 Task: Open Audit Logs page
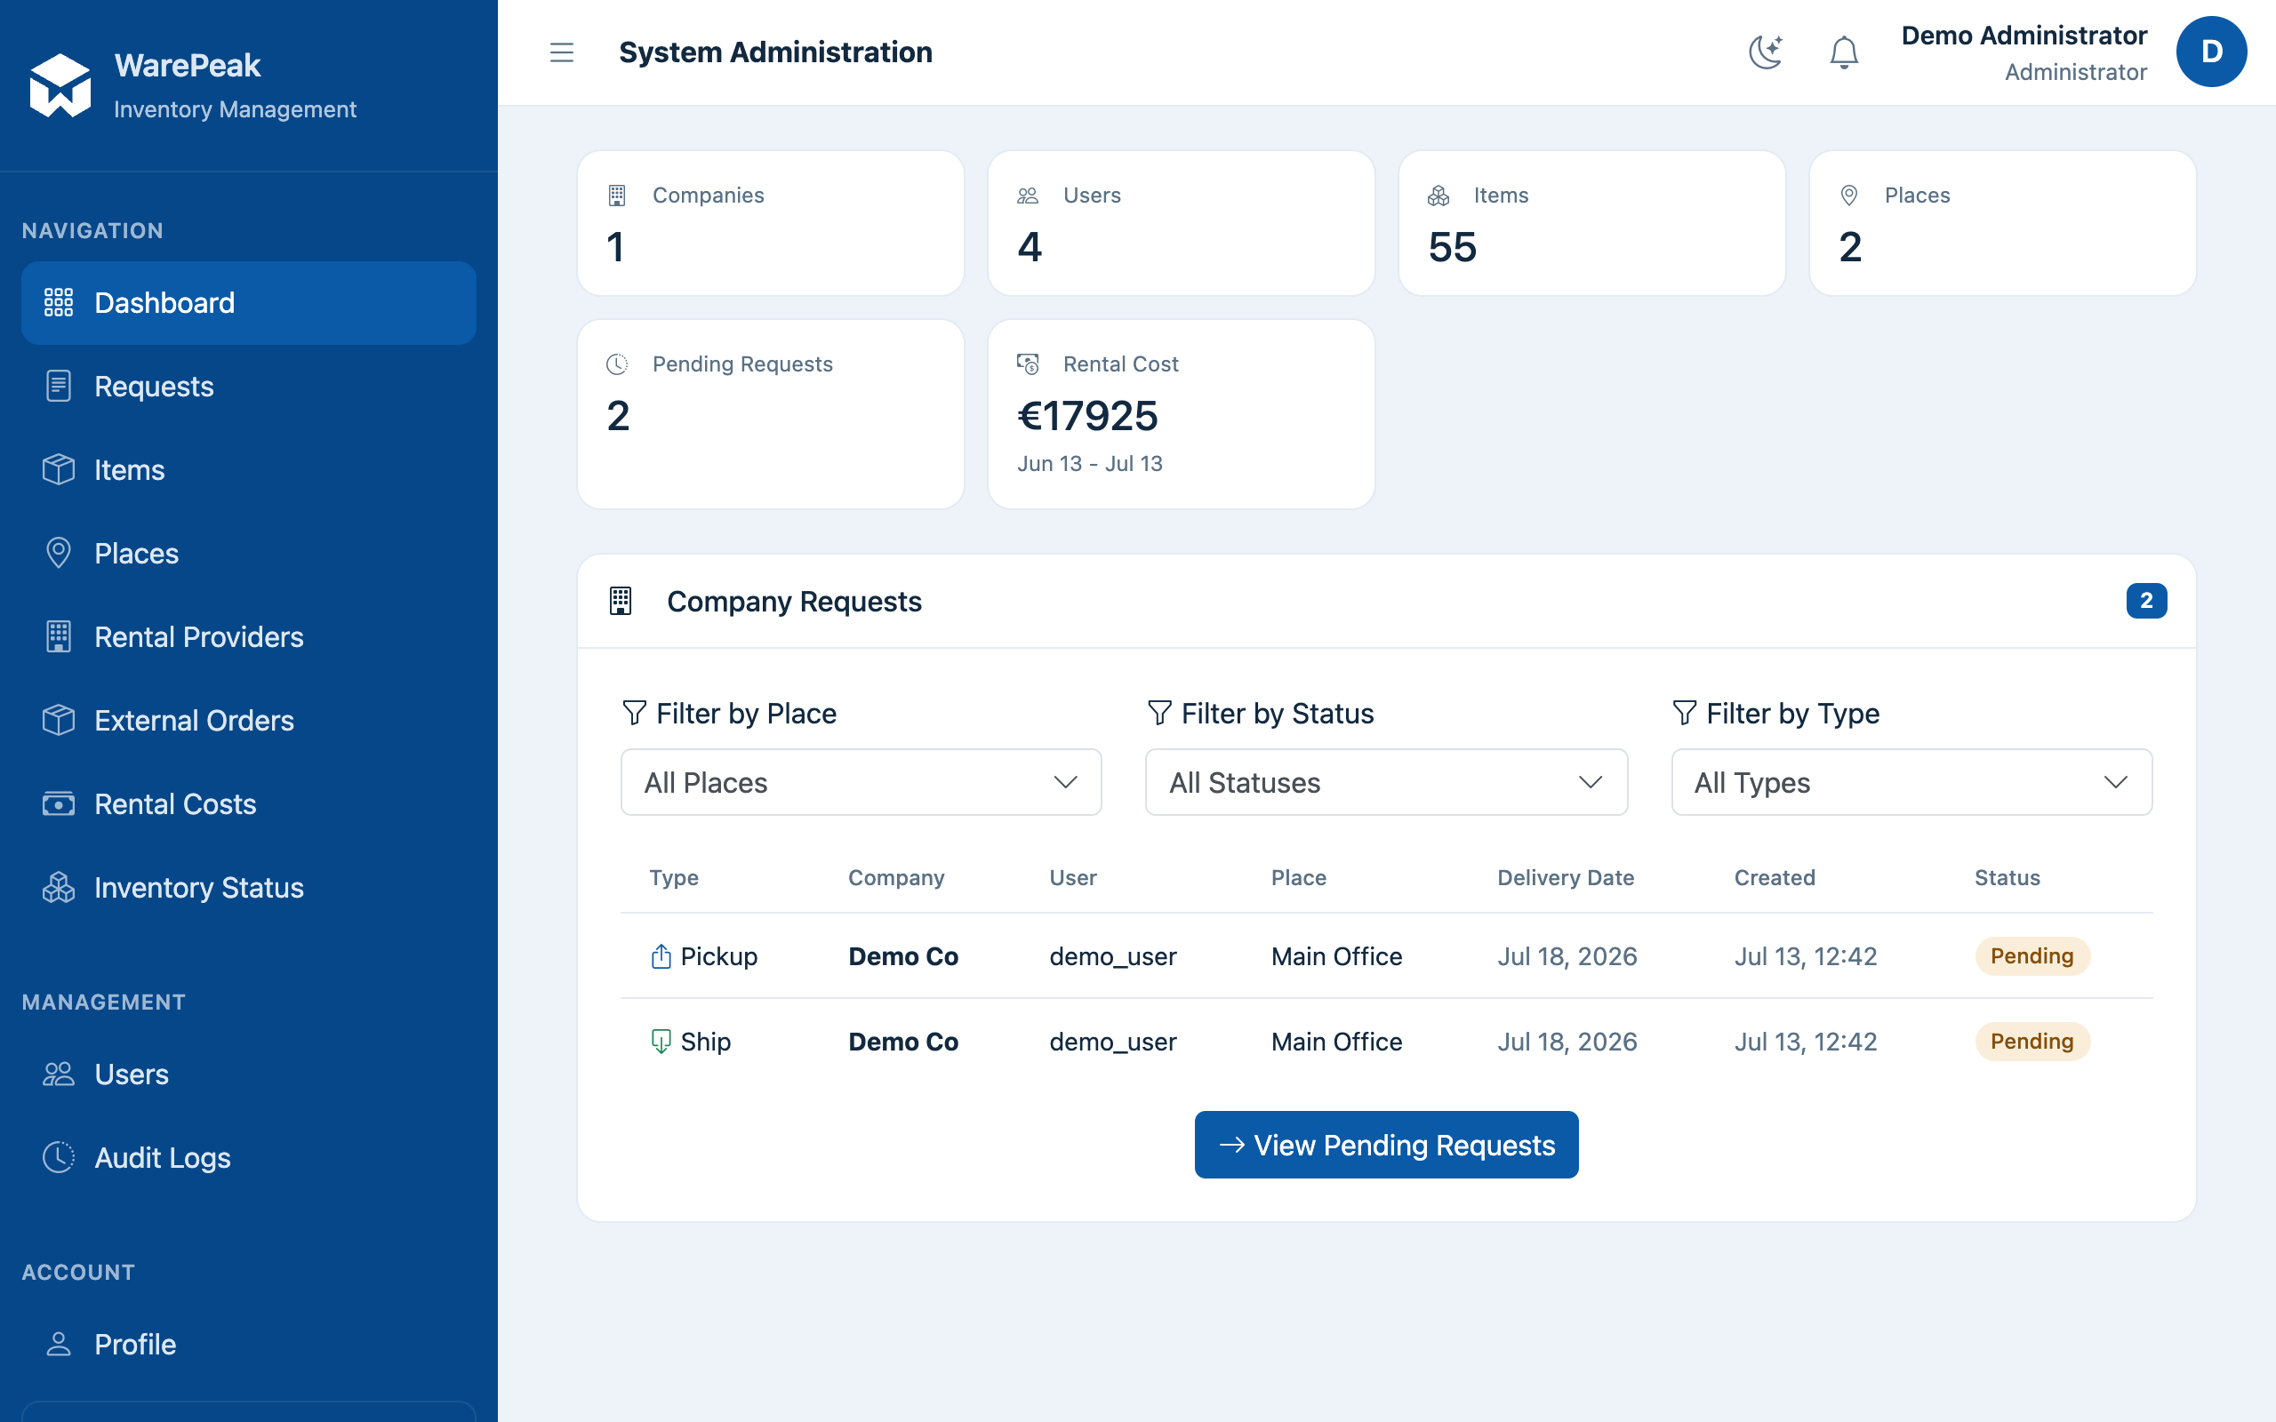click(248, 1157)
